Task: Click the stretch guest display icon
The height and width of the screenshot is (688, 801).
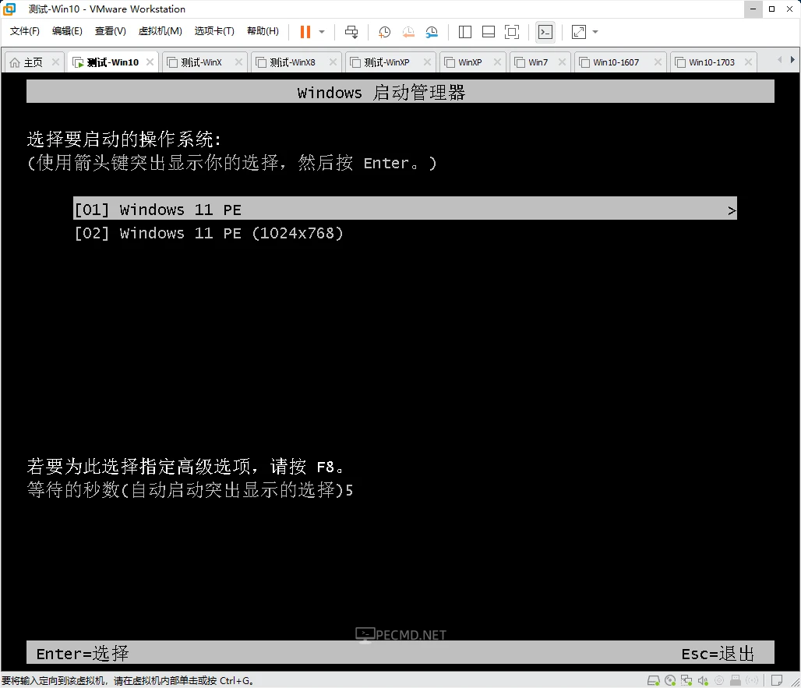Action: [579, 32]
